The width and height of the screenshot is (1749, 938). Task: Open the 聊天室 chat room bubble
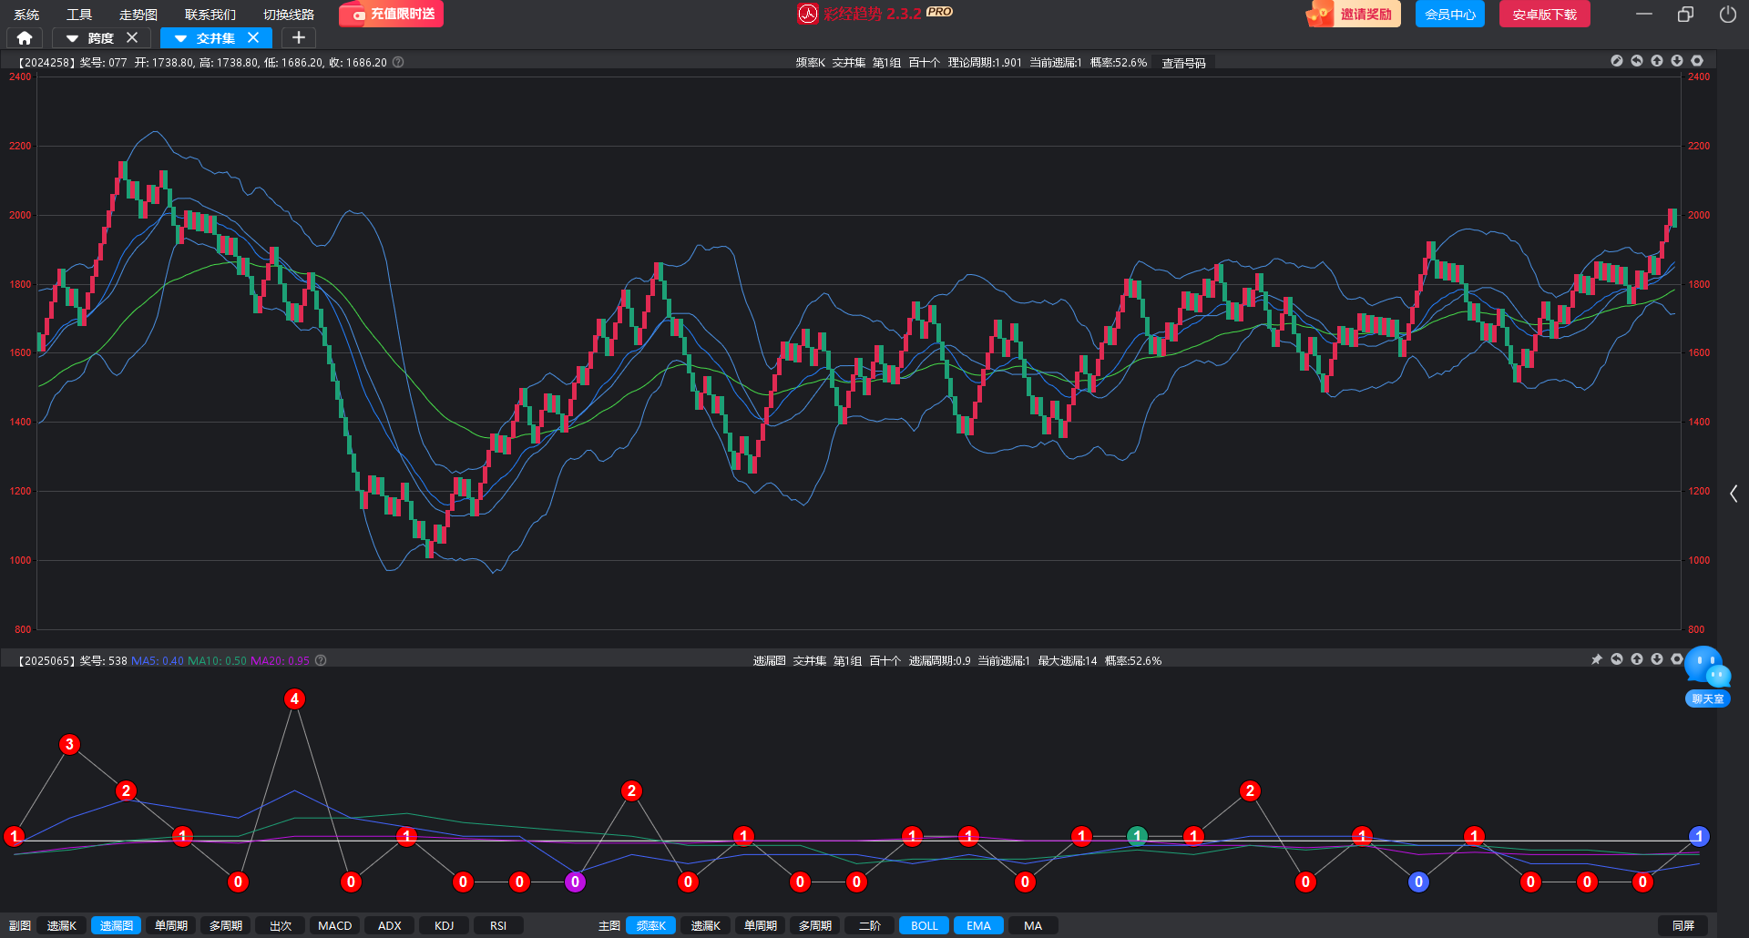pyautogui.click(x=1707, y=677)
